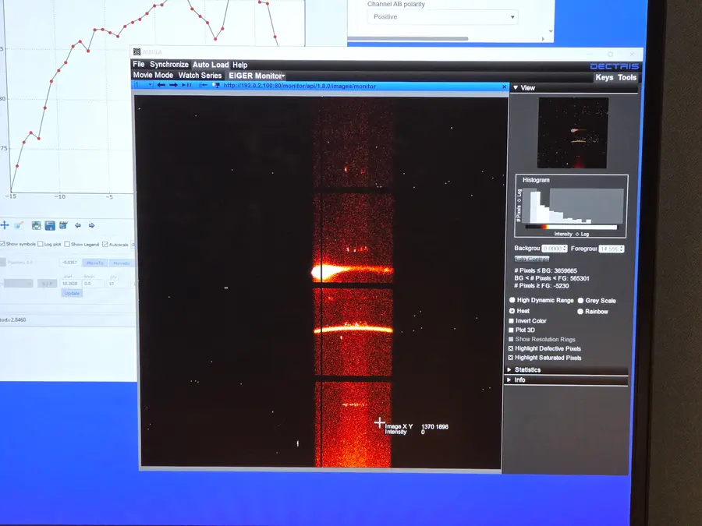Image resolution: width=702 pixels, height=526 pixels.
Task: Toggle Highlight Saturated Pixels checkbox
Action: point(511,358)
